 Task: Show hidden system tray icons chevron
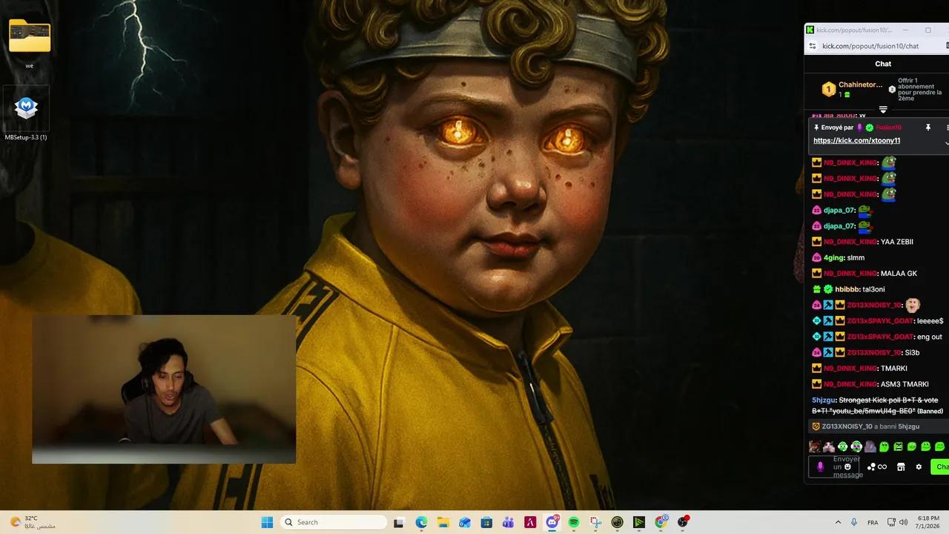click(838, 522)
